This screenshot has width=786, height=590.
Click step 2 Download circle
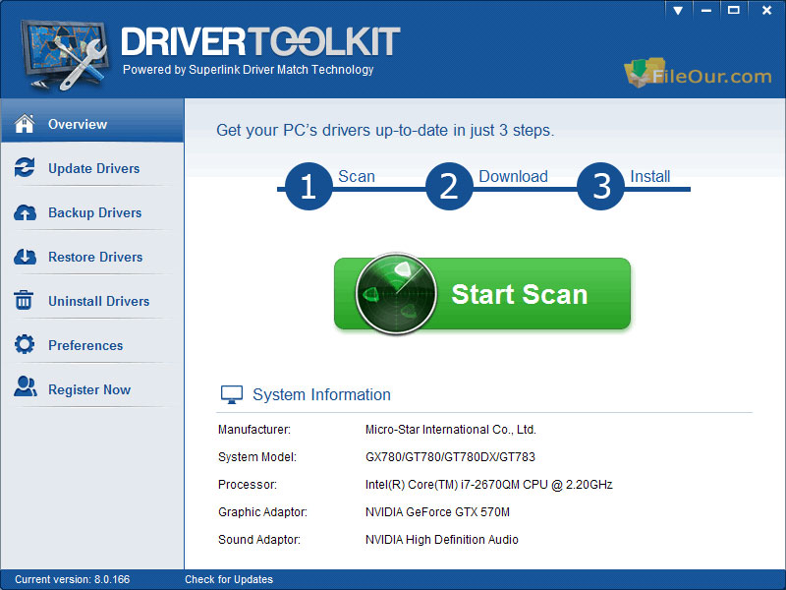click(449, 186)
